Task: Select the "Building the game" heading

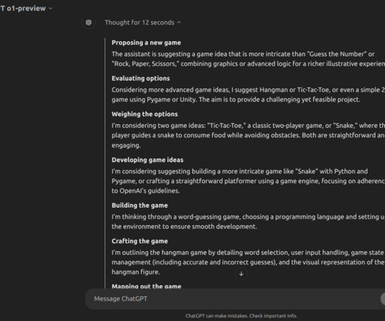Action: click(x=139, y=206)
